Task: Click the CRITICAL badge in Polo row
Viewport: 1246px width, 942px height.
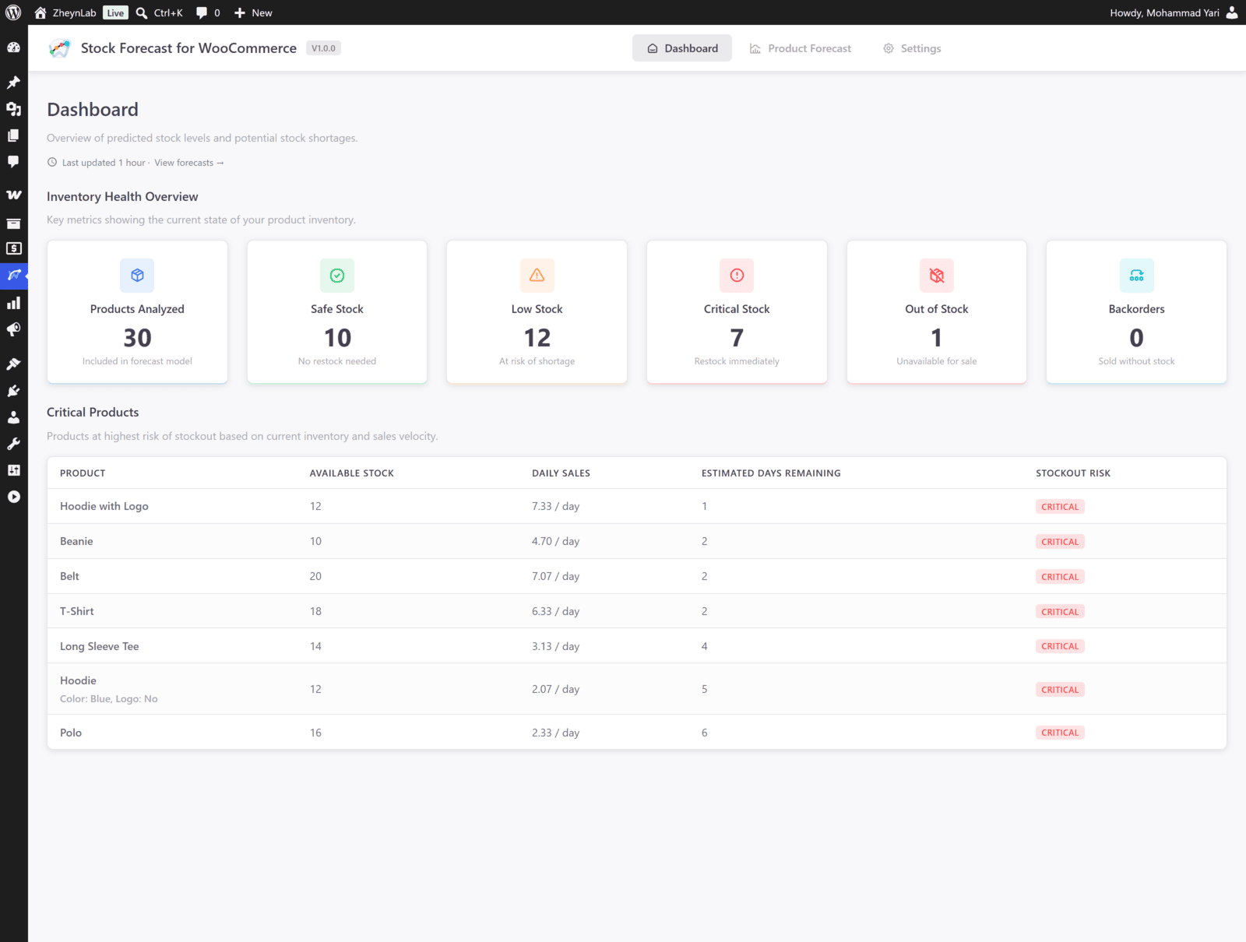Action: [1060, 733]
